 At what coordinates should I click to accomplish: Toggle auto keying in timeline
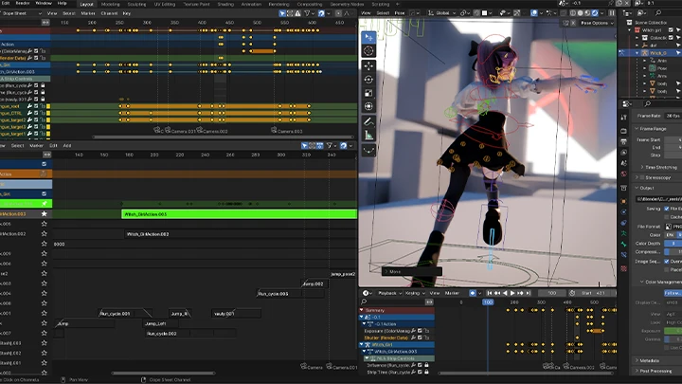pyautogui.click(x=473, y=293)
